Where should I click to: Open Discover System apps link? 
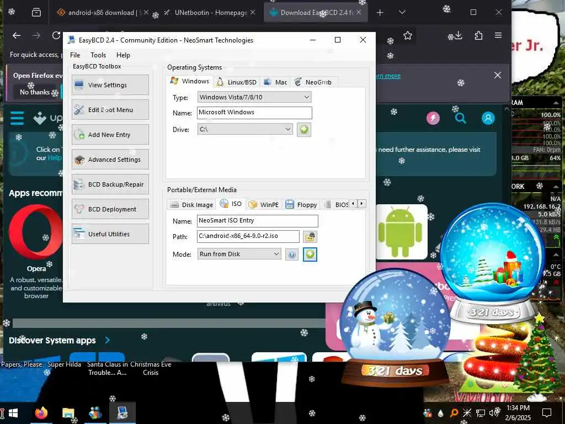(x=60, y=340)
